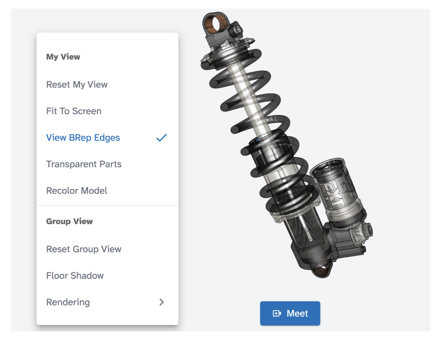Toggle the Floor Shadow option
The height and width of the screenshot is (341, 442).
point(107,276)
